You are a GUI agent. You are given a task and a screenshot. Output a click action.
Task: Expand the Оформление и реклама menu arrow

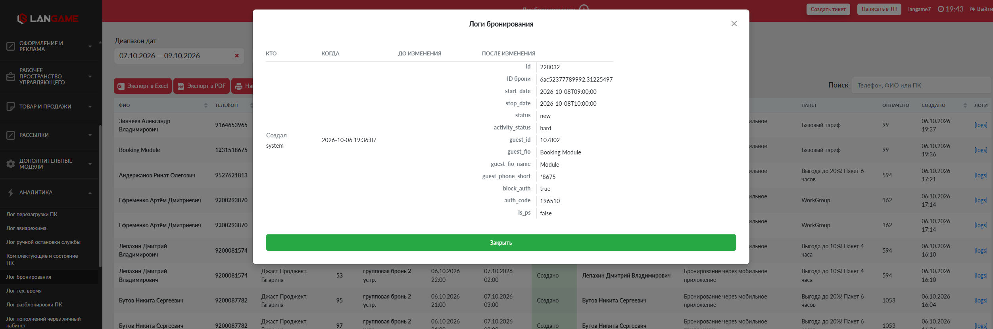(x=90, y=46)
